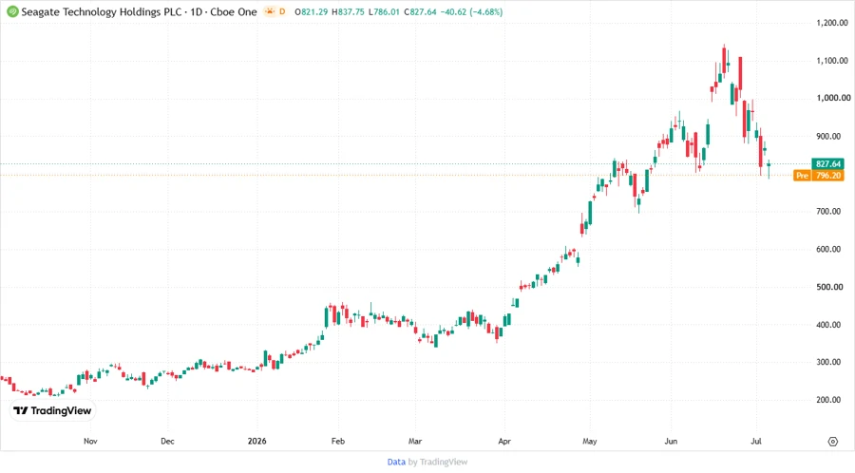Viewport: 855px width, 473px height.
Task: Click the TradingView logo badge
Action: tap(53, 411)
